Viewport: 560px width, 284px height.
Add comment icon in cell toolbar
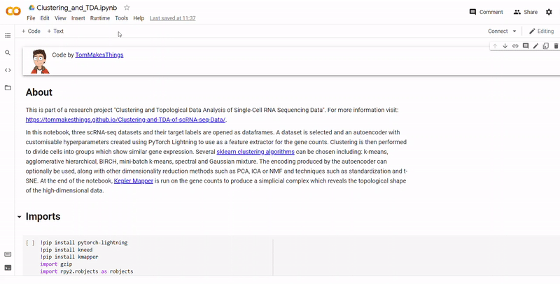click(526, 45)
